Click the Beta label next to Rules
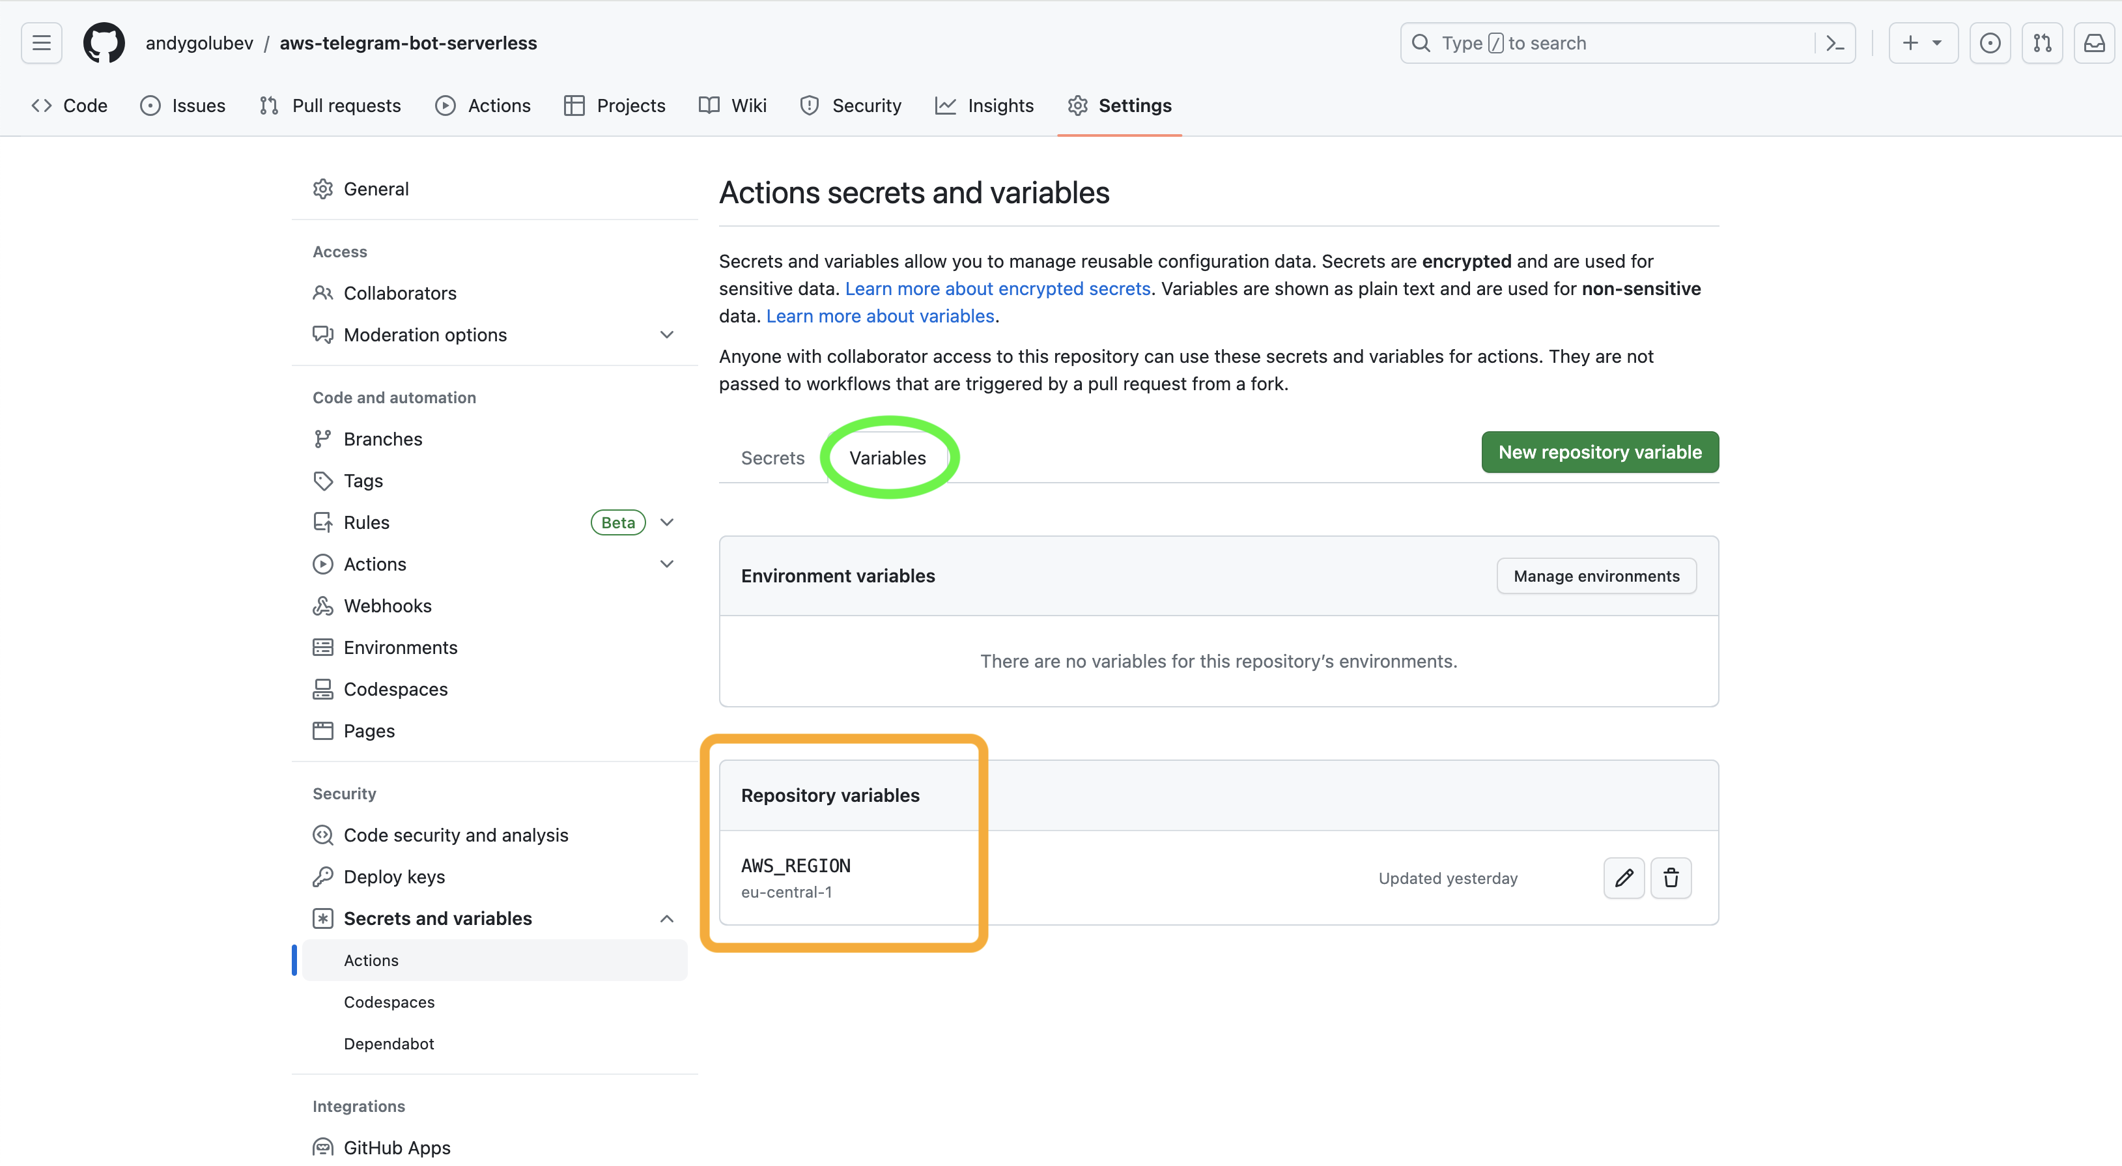The height and width of the screenshot is (1166, 2122). coord(618,522)
